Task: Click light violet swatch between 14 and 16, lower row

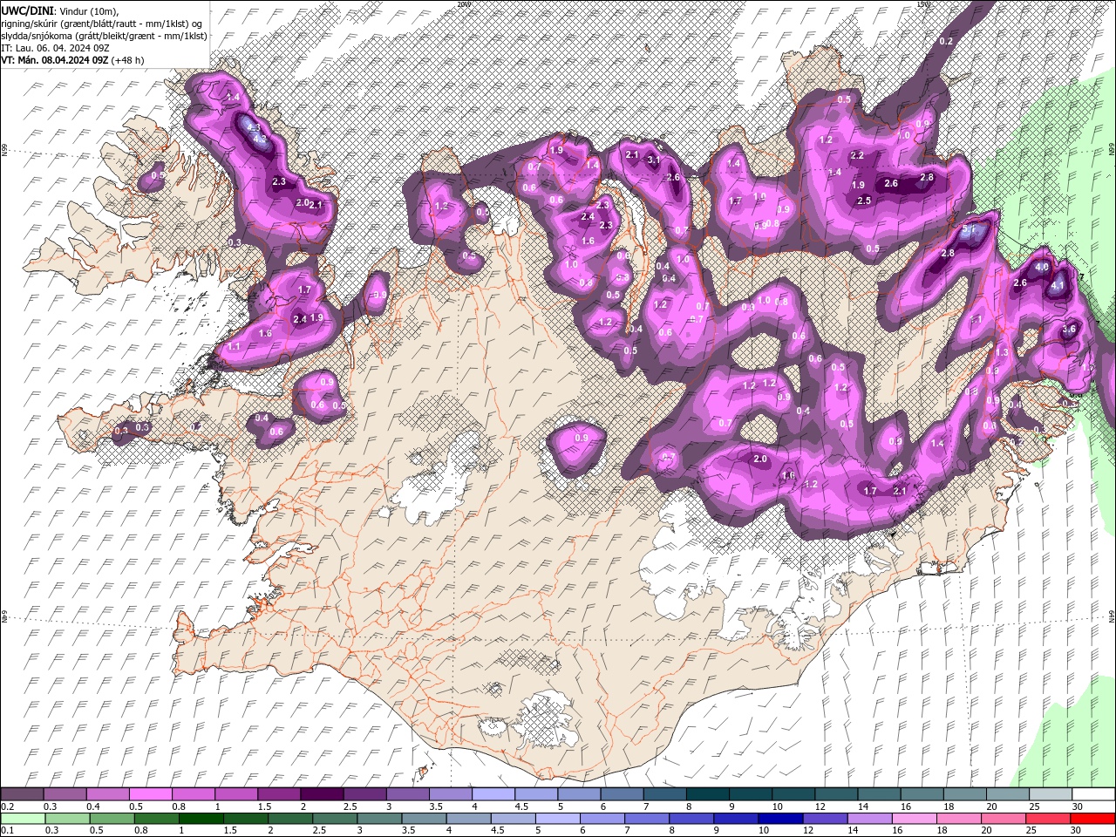Action: pyautogui.click(x=869, y=819)
